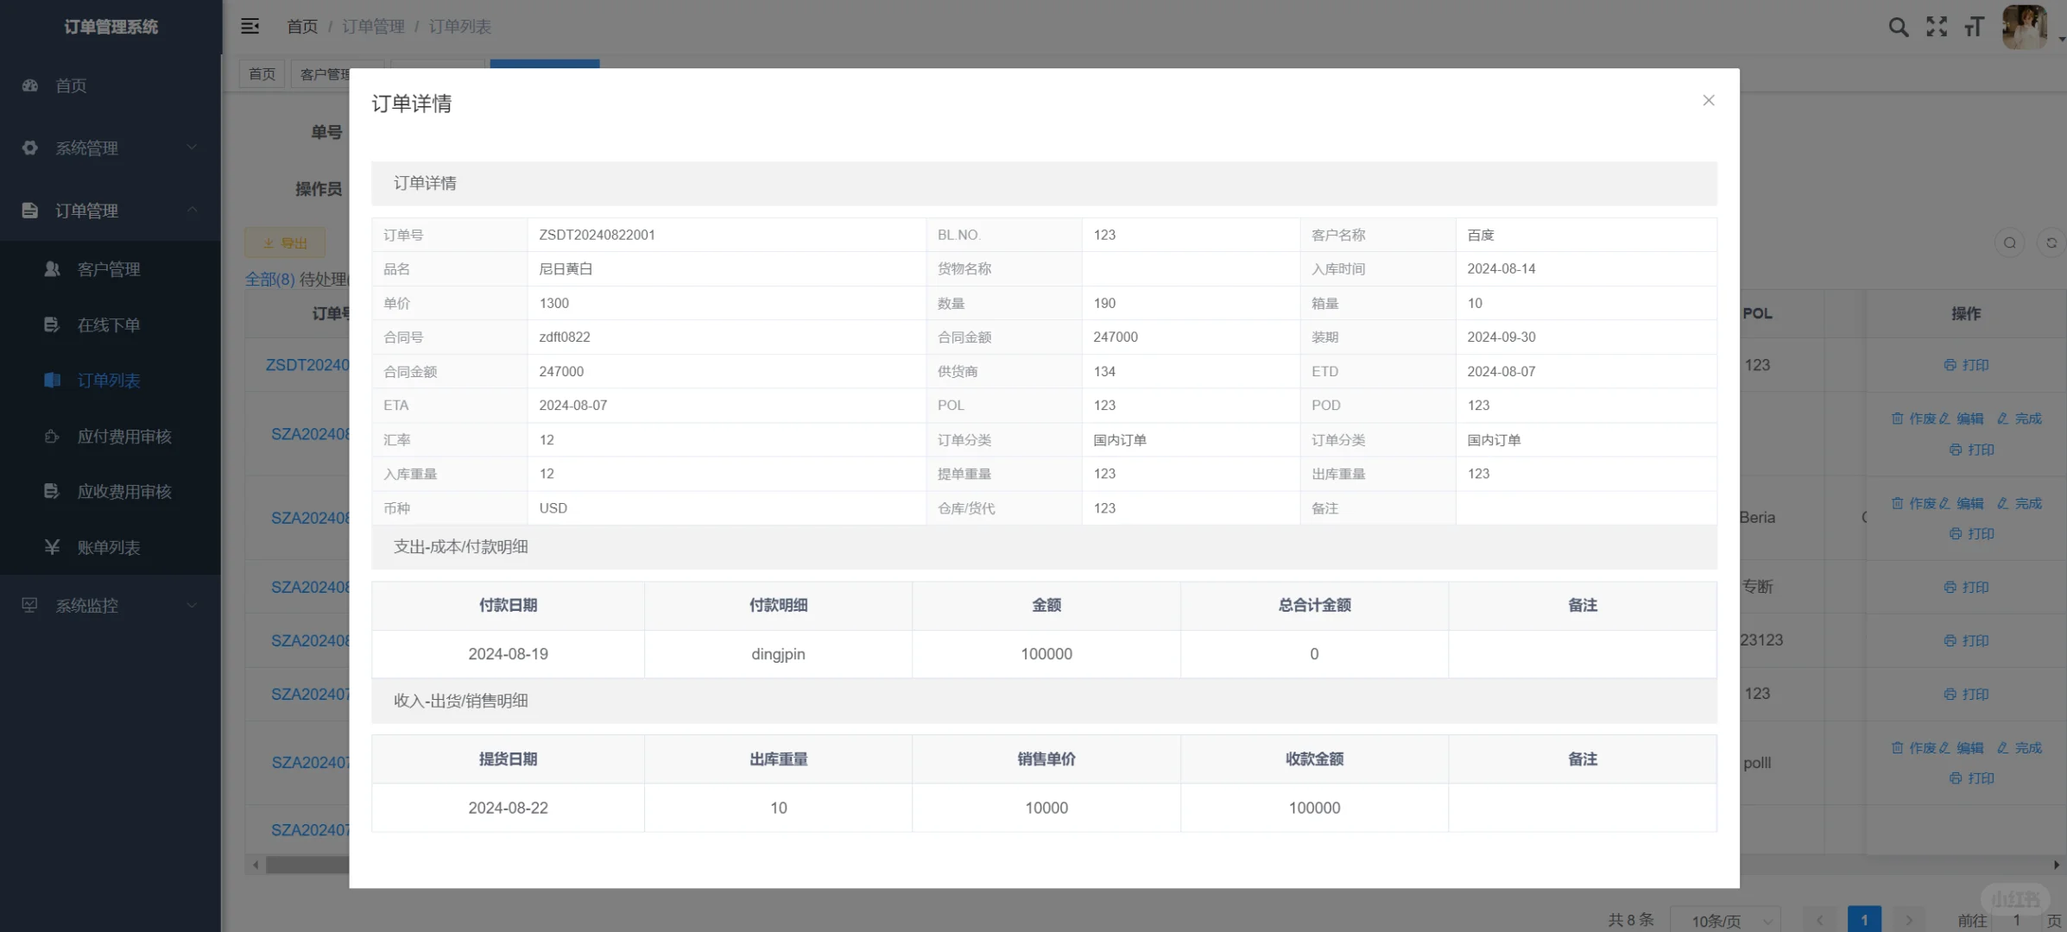Screen dimensions: 2067x932
Task: Open 在线下单 menu item
Action: [x=108, y=325]
